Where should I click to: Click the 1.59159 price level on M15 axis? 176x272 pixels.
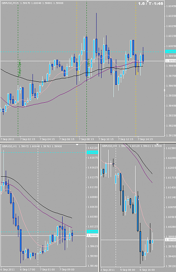tap(171, 135)
